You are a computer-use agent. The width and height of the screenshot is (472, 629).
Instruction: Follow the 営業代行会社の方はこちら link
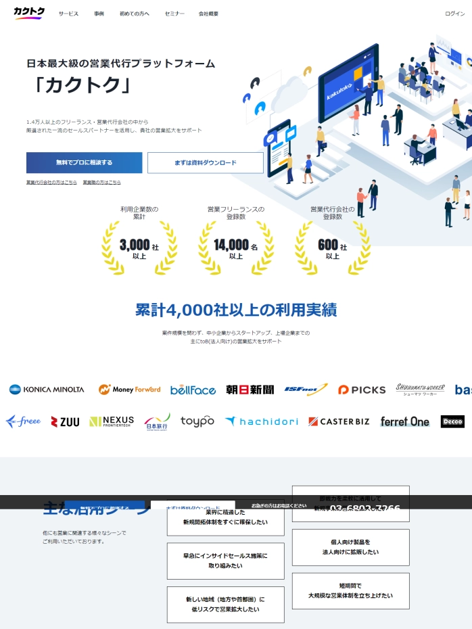(x=51, y=182)
